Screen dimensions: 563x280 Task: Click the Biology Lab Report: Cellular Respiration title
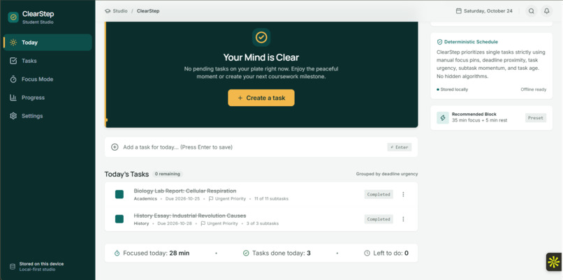coord(185,191)
